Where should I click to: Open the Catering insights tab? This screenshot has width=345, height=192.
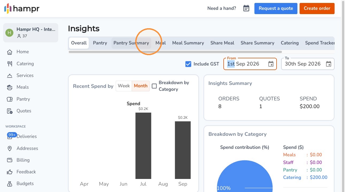tap(290, 43)
